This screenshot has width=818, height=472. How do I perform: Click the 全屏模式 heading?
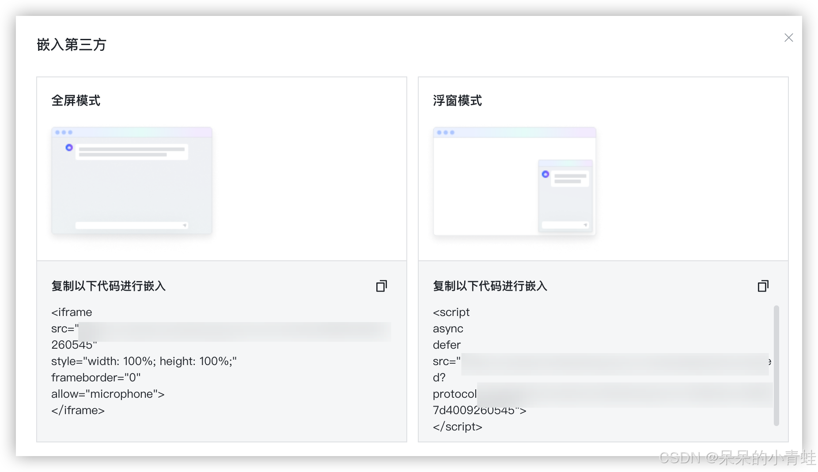tap(76, 101)
